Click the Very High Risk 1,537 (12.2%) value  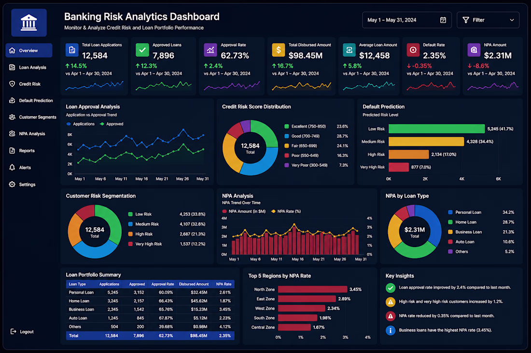[192, 244]
